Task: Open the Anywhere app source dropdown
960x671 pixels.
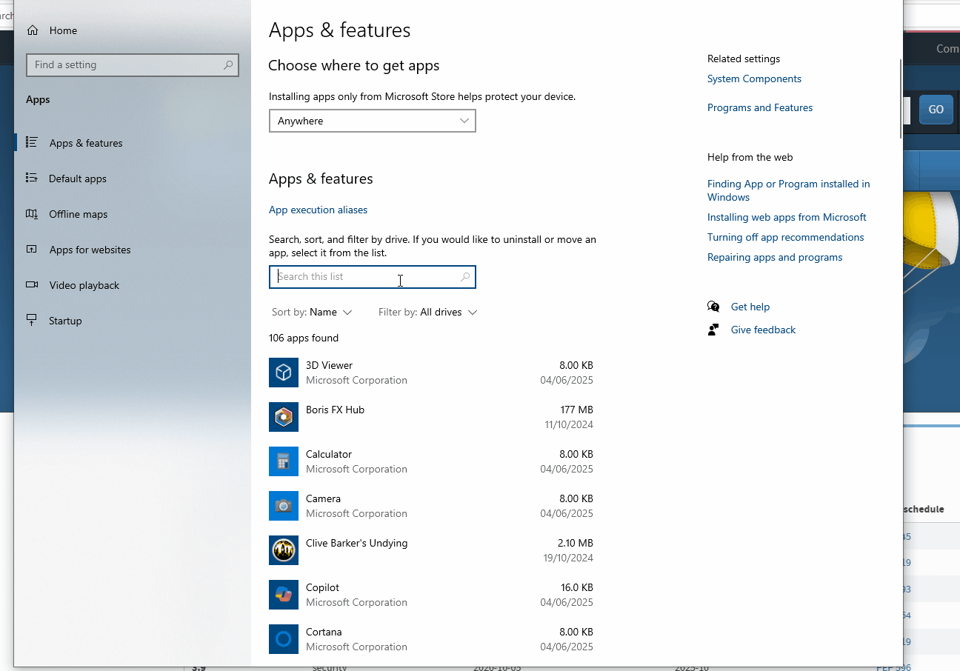Action: [x=372, y=121]
